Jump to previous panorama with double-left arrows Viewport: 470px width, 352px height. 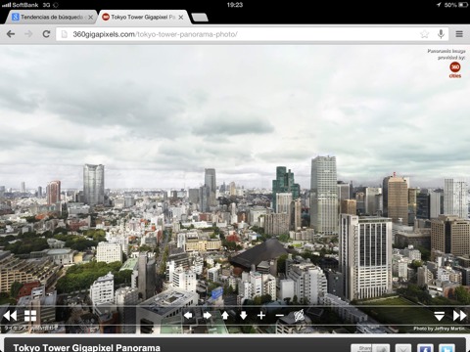tap(10, 316)
